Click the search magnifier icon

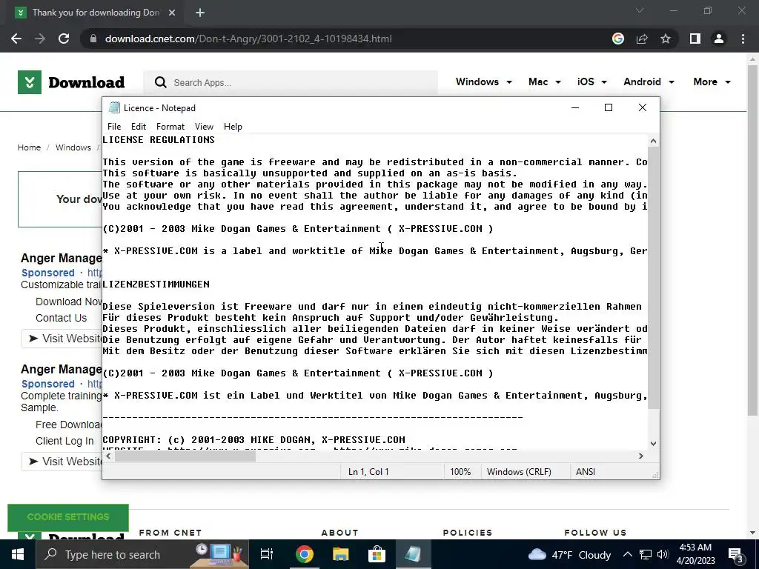pyautogui.click(x=160, y=83)
